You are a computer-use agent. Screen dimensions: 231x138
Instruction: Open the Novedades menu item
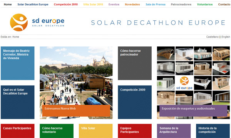[132, 4]
